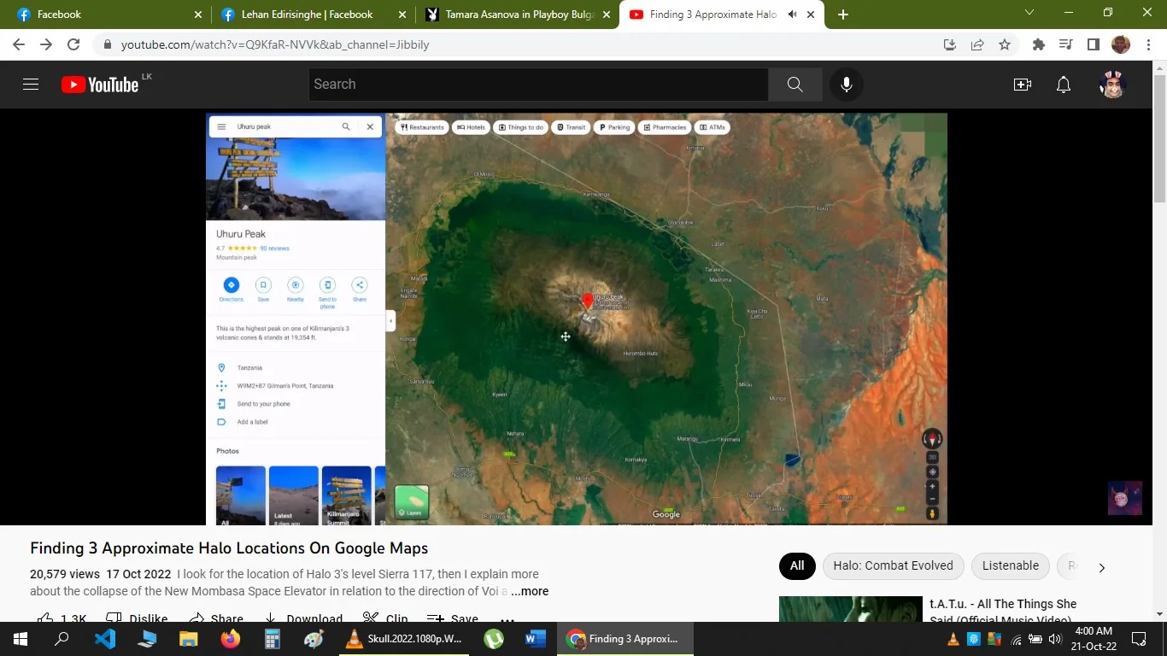The height and width of the screenshot is (656, 1167).
Task: Open the YouTube guide hamburger menu
Action: coord(31,85)
